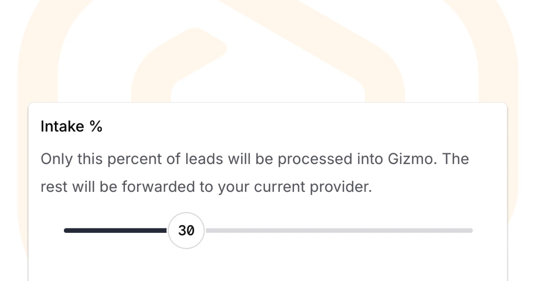Click the left start of the intake slider
Image resolution: width=536 pixels, height=281 pixels.
66,231
